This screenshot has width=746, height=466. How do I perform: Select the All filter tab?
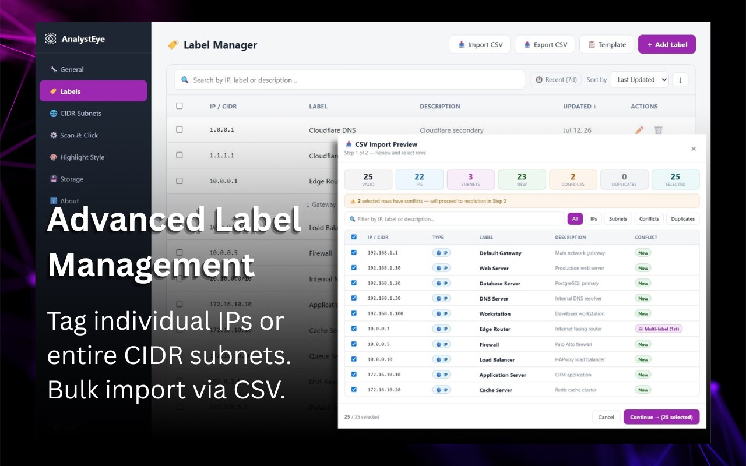pos(575,219)
